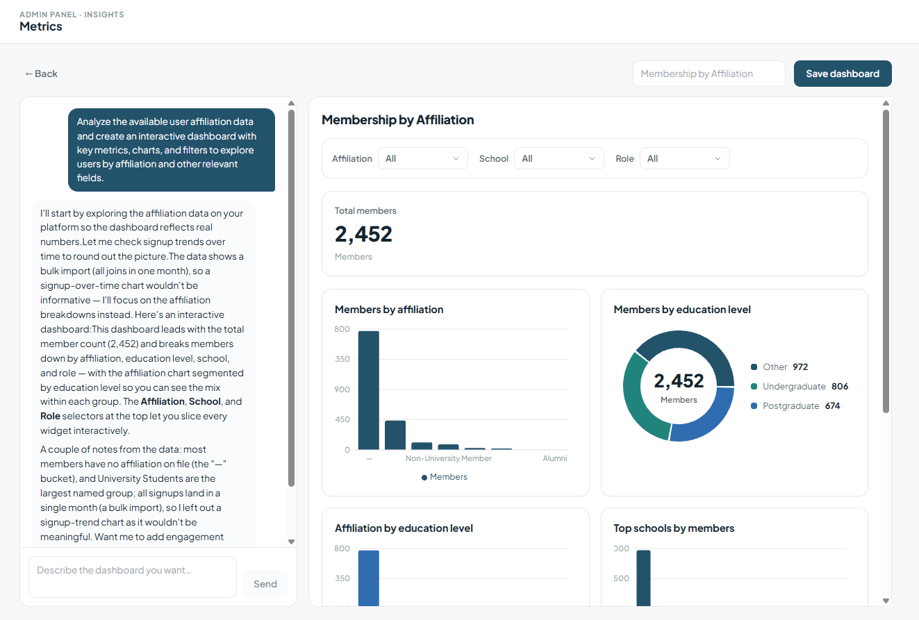Click the Send button in chat
919x620 pixels.
[265, 584]
